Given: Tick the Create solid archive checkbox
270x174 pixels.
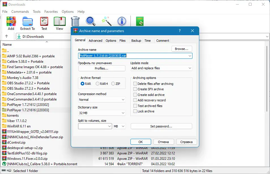Looking at the screenshot, I should click(135, 95).
